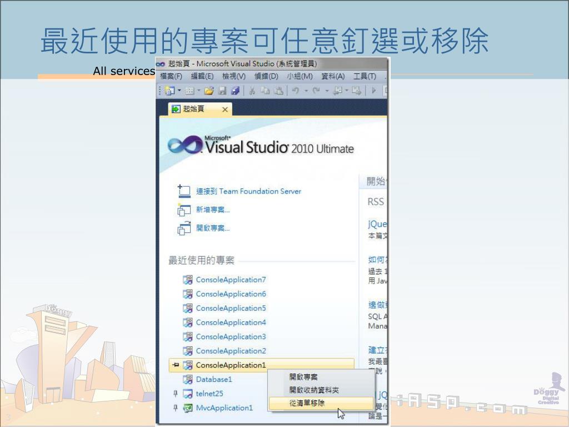569x427 pixels.
Task: Click the Visual Studio infinity title bar icon
Action: [x=161, y=64]
